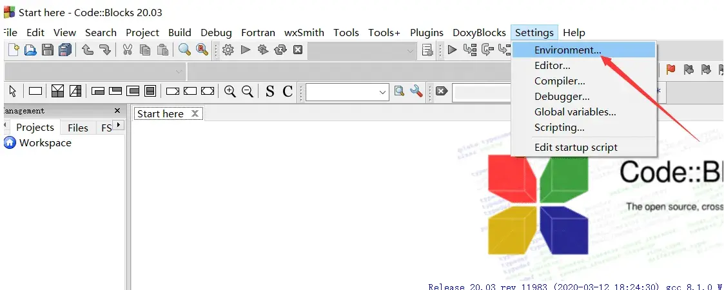Screen dimensions: 724x290
Task: Open the Plugins menu
Action: (427, 33)
